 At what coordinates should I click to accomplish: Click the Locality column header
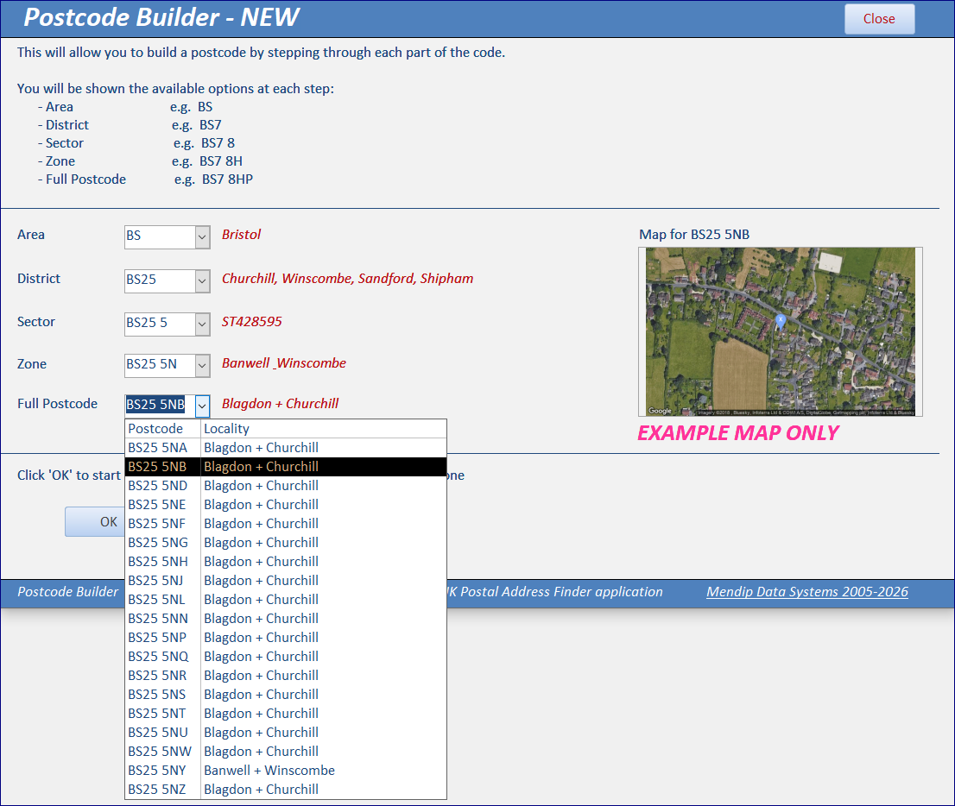coord(324,429)
